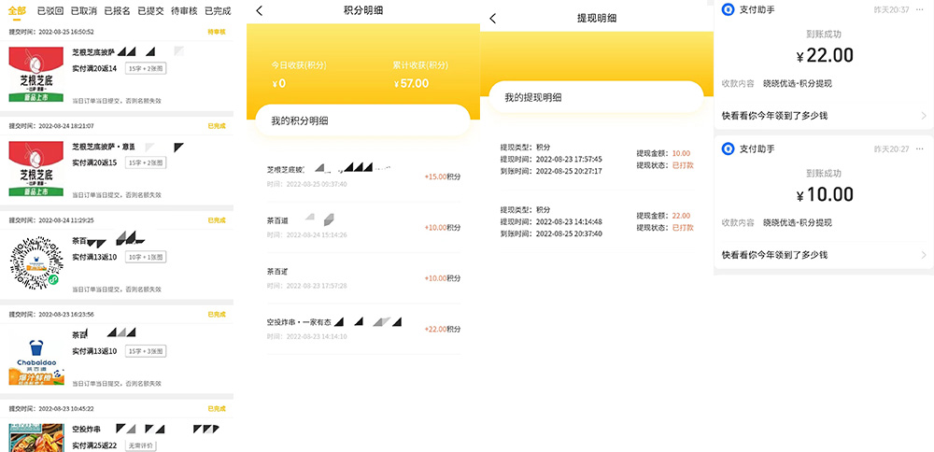The image size is (934, 452).
Task: Tap the 10字+1张图 tag
Action: [x=146, y=257]
